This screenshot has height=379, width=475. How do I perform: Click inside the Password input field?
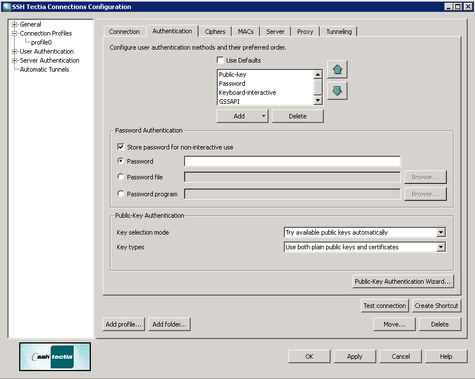pos(291,161)
